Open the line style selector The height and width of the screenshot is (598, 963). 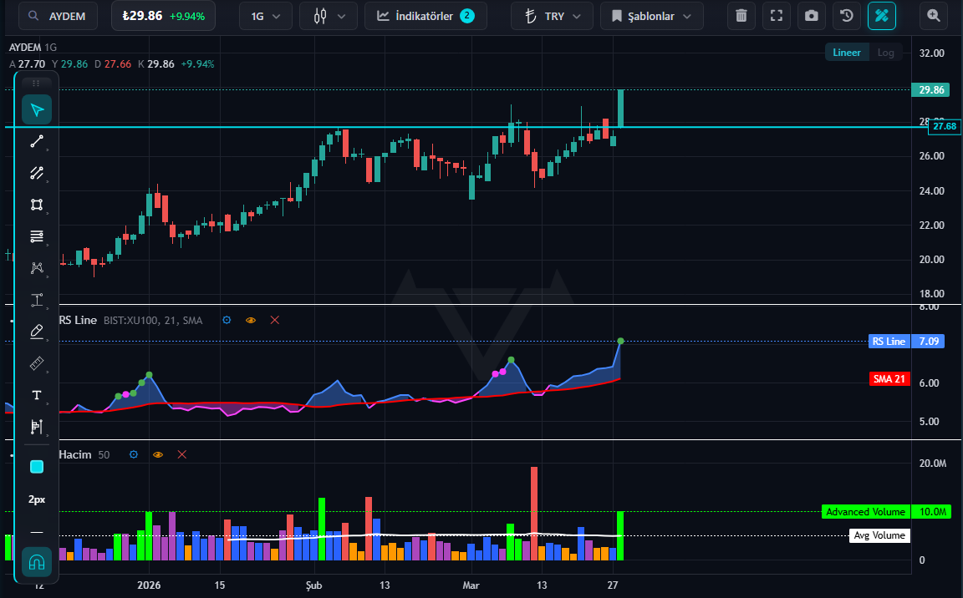pos(37,532)
